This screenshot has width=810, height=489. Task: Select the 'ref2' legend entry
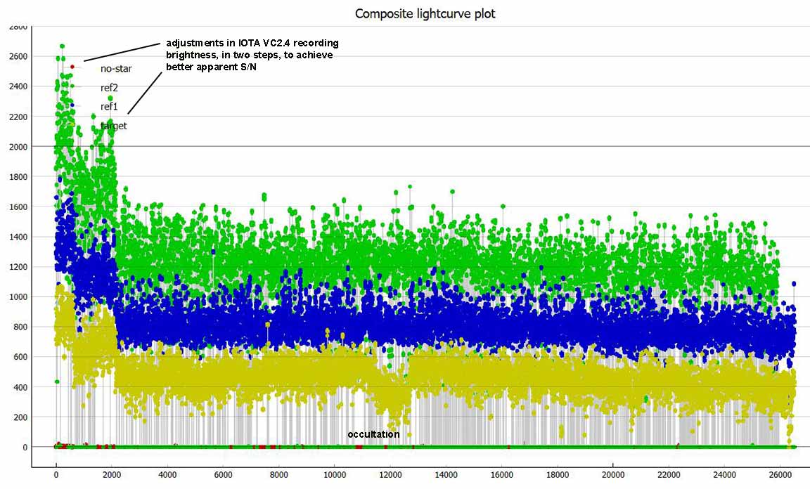pos(109,88)
